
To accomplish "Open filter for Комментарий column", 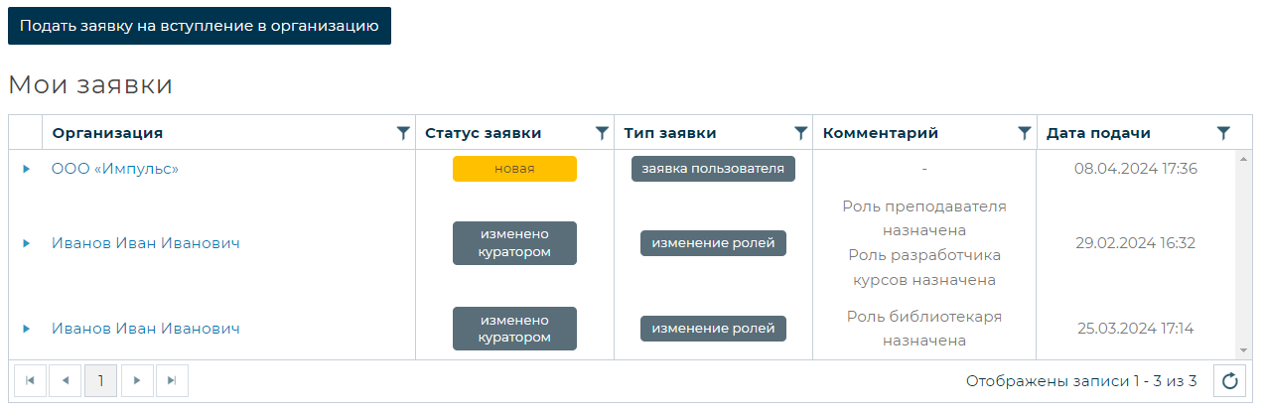I will click(1024, 133).
